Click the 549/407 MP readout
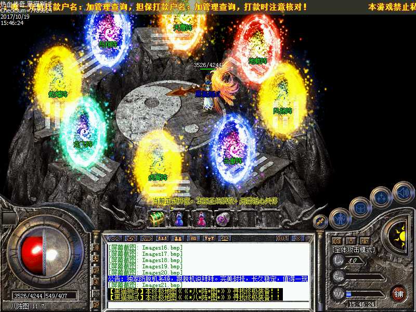 click(57, 295)
